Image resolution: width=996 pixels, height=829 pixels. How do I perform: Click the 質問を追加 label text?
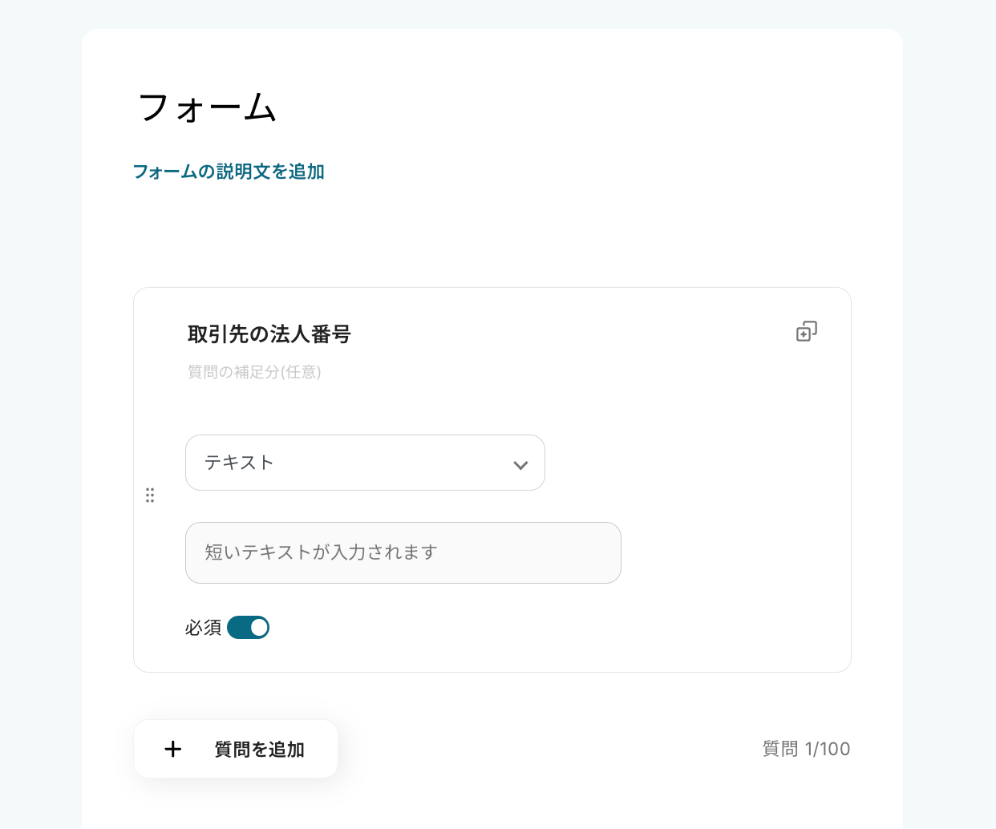click(260, 750)
